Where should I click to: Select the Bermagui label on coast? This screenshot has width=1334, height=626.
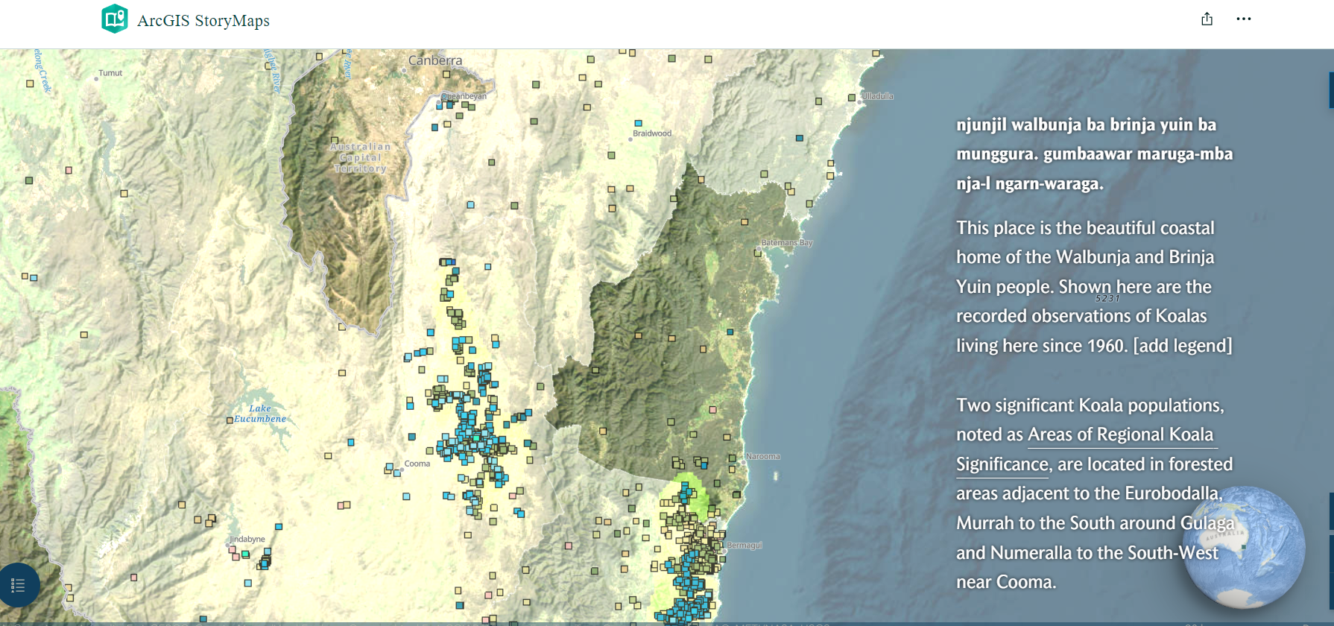[744, 546]
